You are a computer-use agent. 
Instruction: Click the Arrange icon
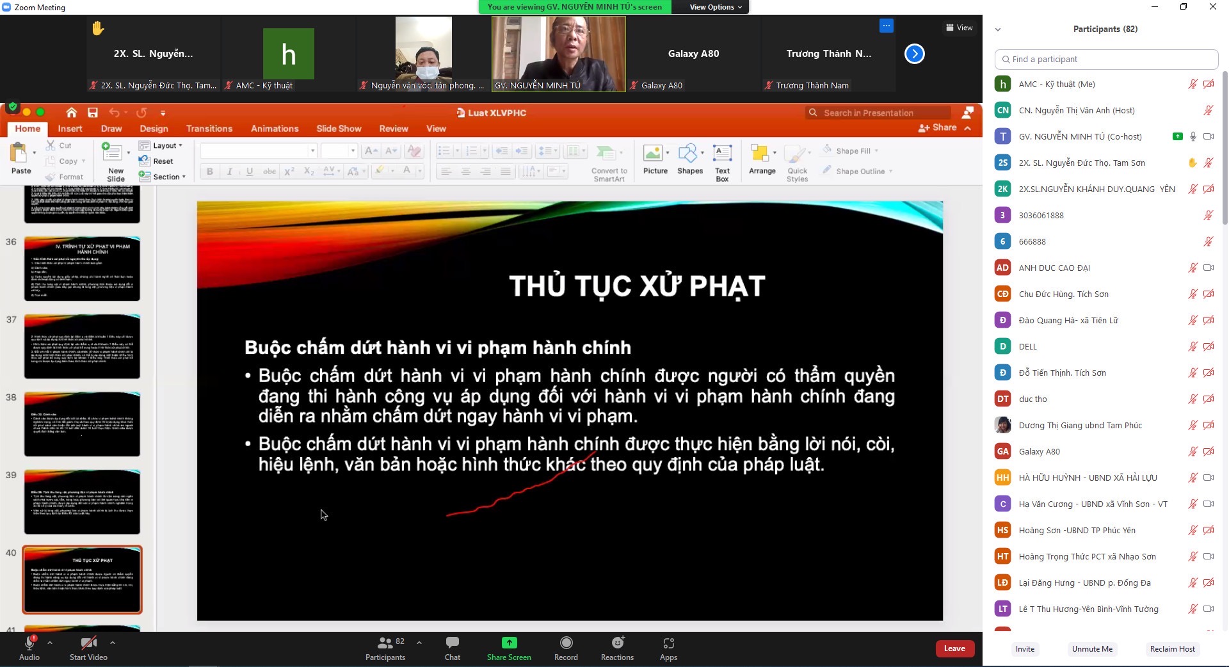pos(760,154)
